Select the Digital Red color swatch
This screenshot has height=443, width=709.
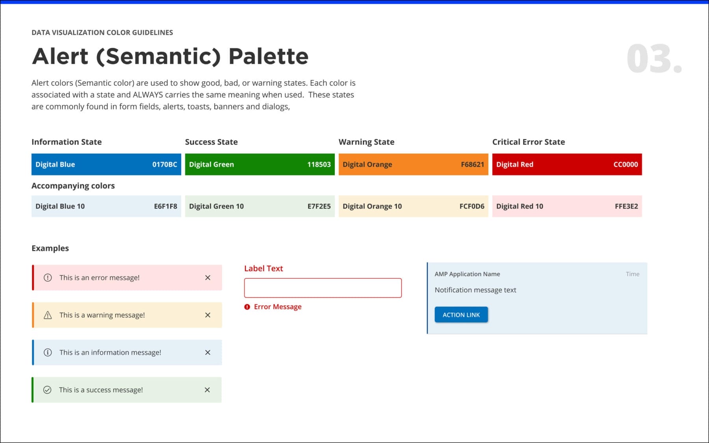(566, 164)
